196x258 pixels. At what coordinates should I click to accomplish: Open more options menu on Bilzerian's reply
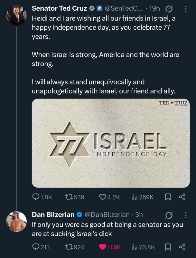coord(186,215)
